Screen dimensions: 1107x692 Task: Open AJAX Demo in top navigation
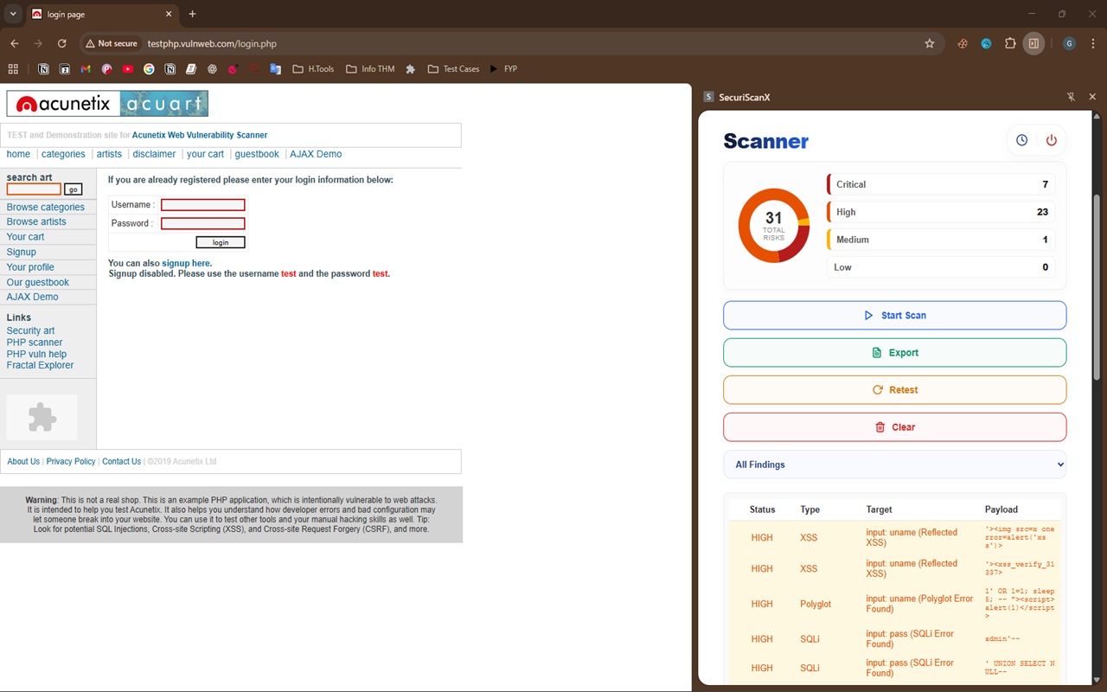[x=316, y=154]
